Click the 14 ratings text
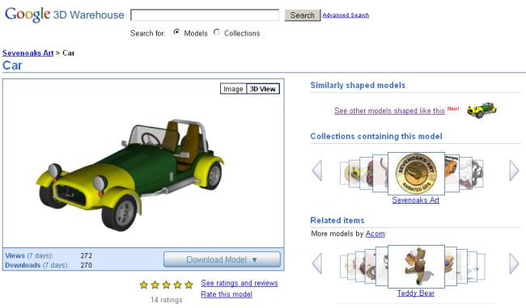Viewport: 526px width, 308px height. pos(167,300)
